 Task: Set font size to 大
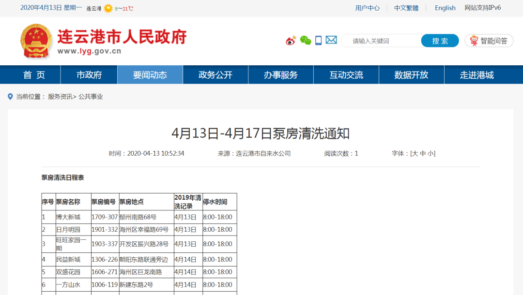point(415,153)
